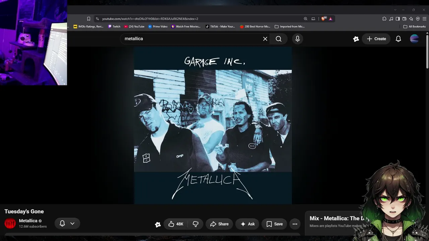Screen dimensions: 429x241
Task: Open the 200 Best Horror Movies bookmark
Action: [255, 26]
